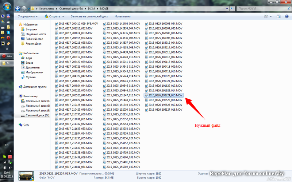Screen dimensions: 292x182
Task: Click the volume speaker tray icon
Action: [x=10, y=168]
